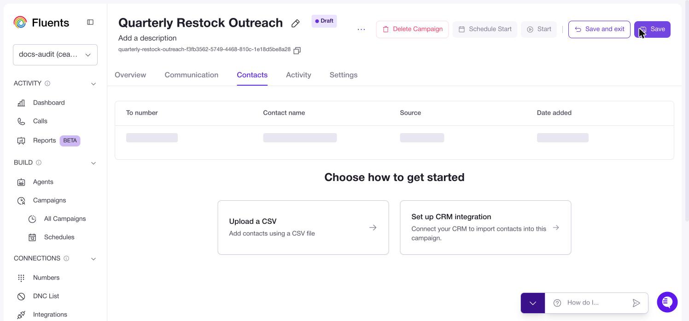Click the question mark help icon

coord(557,303)
